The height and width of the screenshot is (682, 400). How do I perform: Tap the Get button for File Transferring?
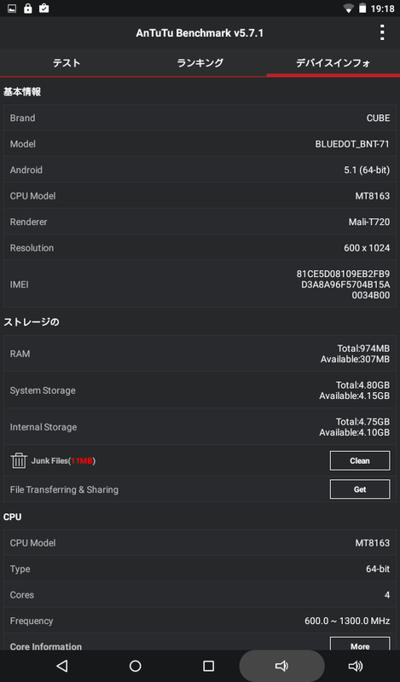(360, 489)
